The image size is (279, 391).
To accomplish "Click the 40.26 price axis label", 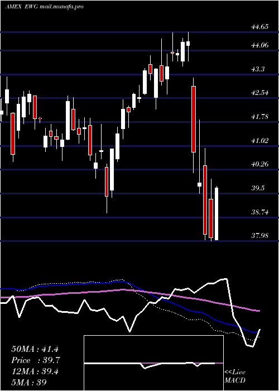I will (x=260, y=164).
